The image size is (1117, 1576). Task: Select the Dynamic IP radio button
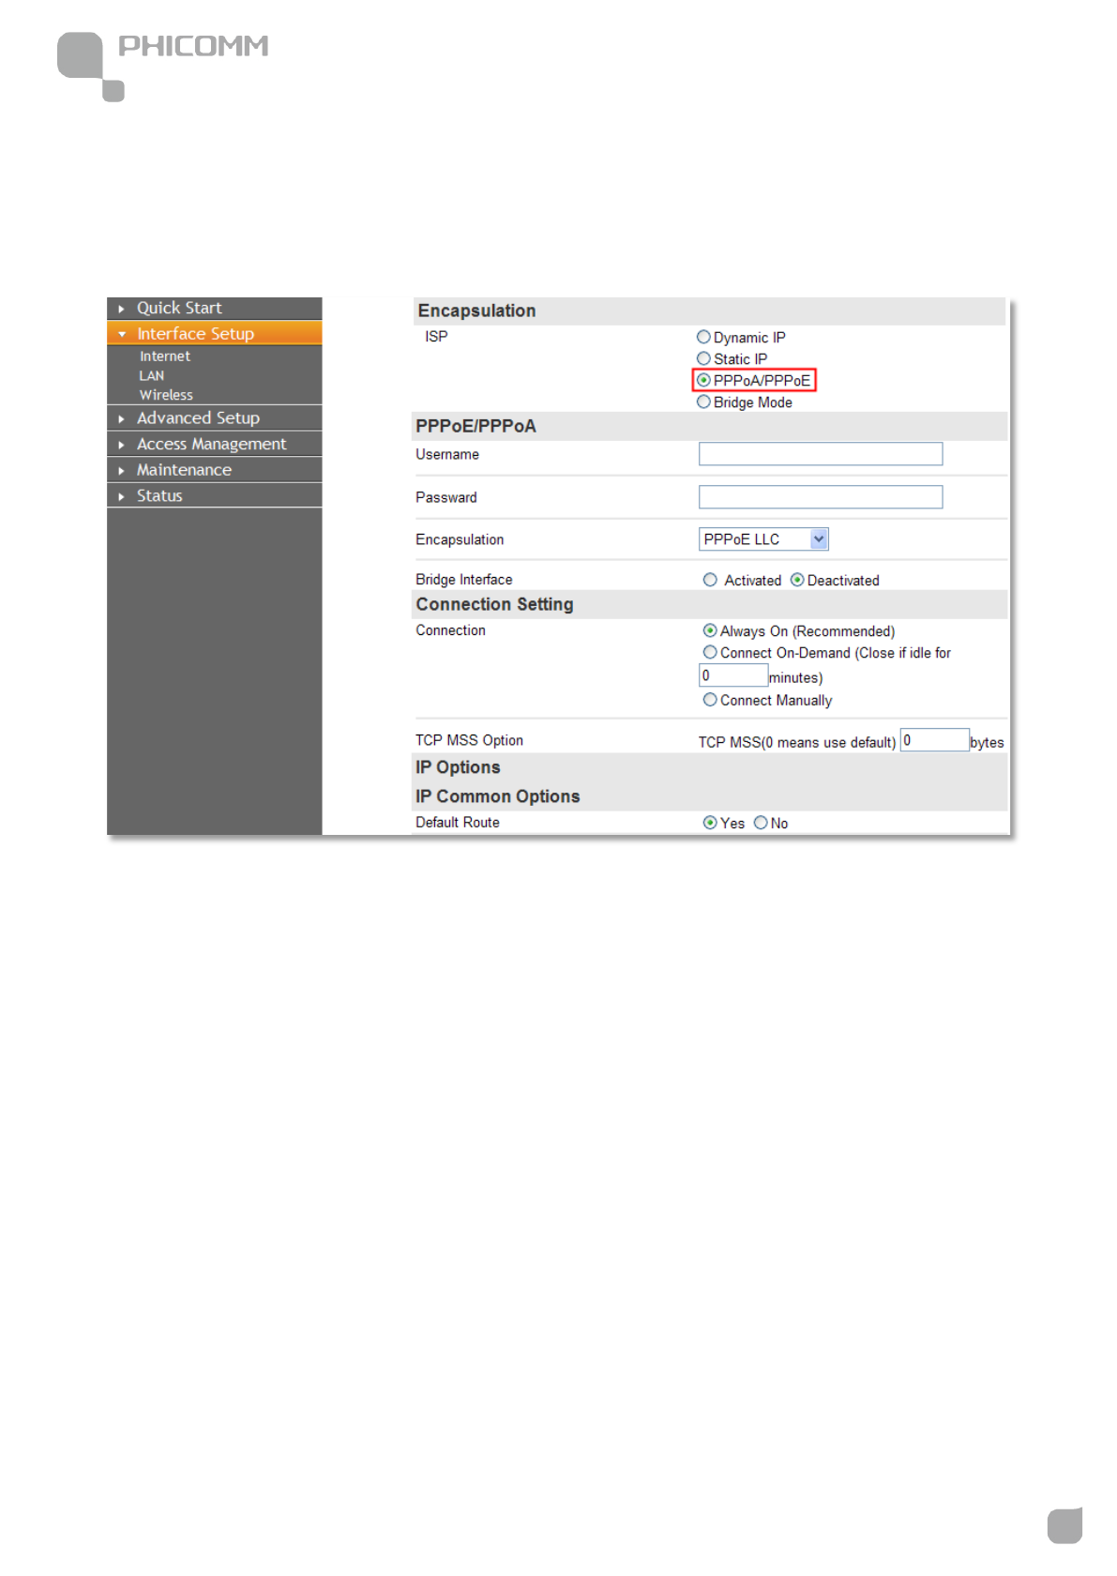click(x=703, y=337)
